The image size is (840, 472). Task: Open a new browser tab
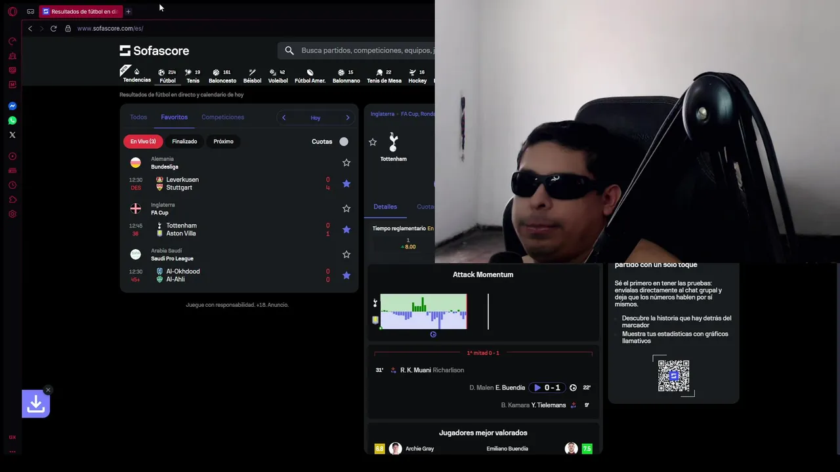(x=128, y=11)
